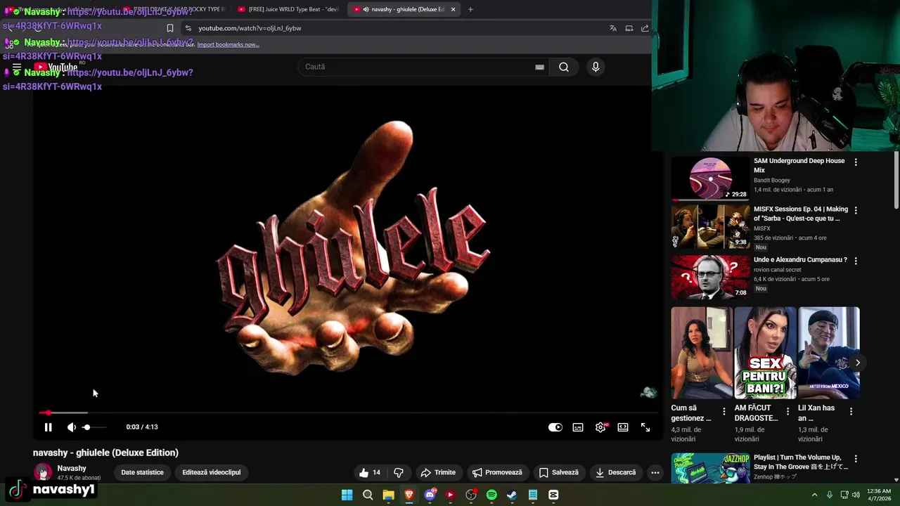Open CapCut from the taskbar

(553, 495)
